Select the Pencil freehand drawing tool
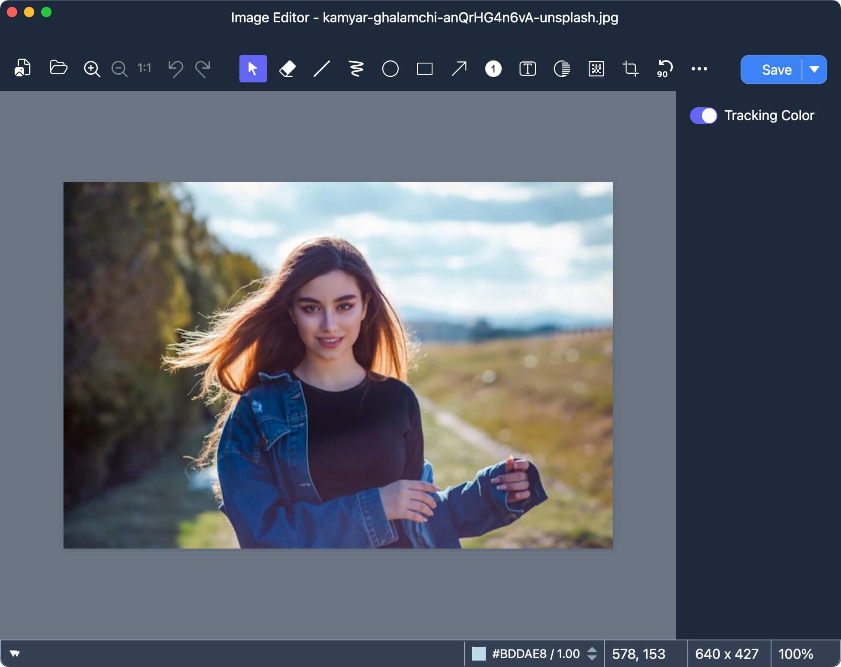Screen dimensions: 841x667 click(356, 68)
